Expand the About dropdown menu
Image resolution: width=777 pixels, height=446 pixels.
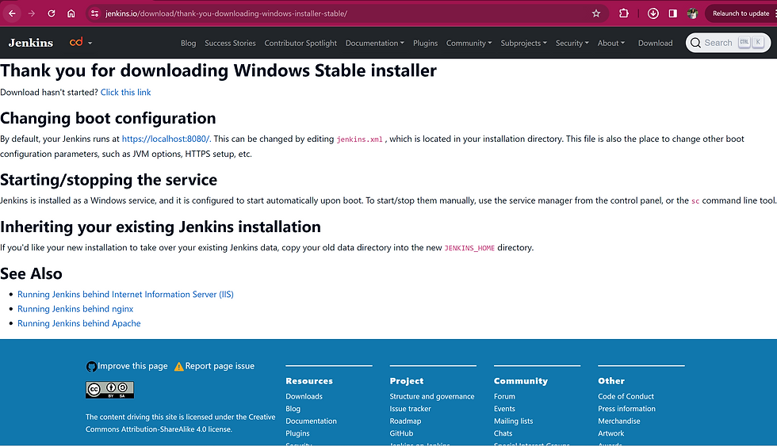[611, 43]
